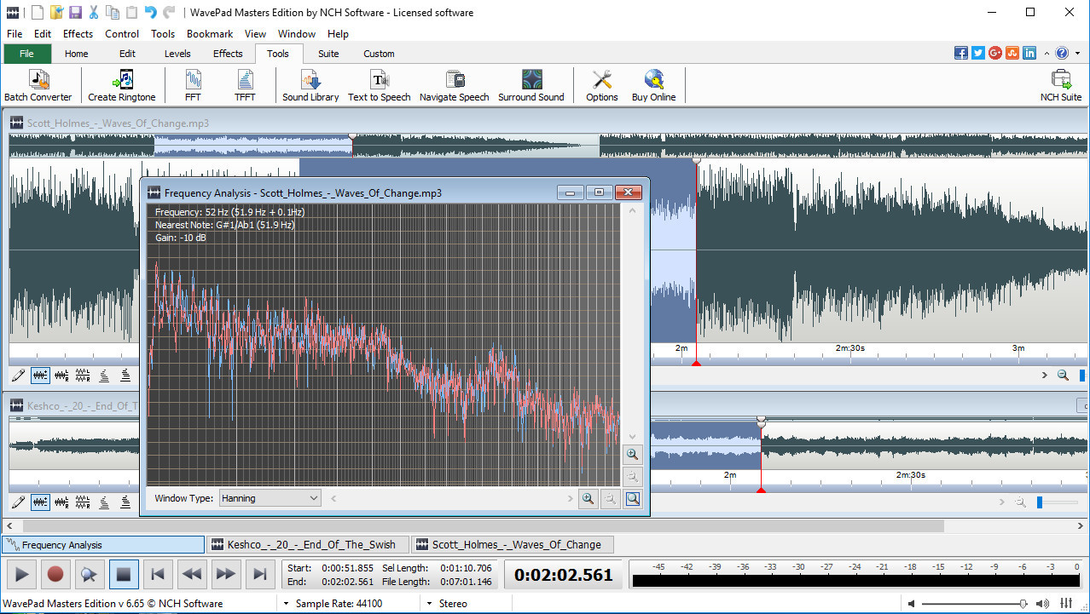The height and width of the screenshot is (614, 1090).
Task: Open the Surround Sound editor
Action: (531, 86)
